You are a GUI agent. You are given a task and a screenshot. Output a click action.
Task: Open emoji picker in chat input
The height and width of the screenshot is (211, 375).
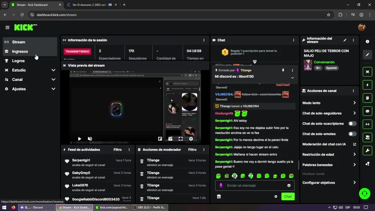click(x=289, y=186)
